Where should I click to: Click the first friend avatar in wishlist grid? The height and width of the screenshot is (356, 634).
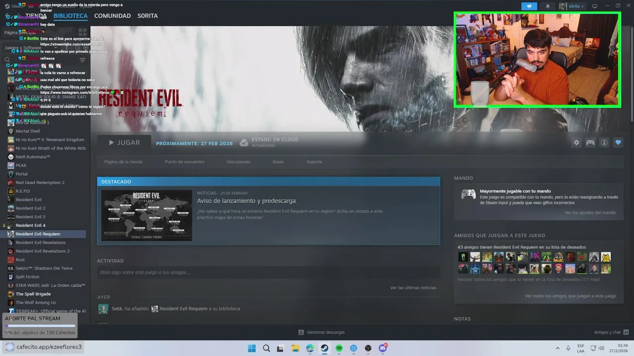click(x=463, y=257)
